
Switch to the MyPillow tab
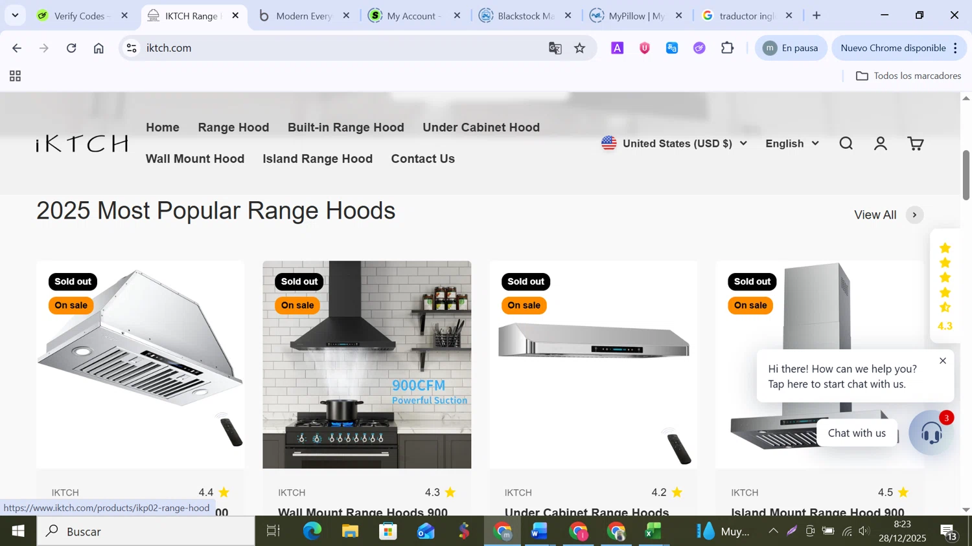[636, 16]
